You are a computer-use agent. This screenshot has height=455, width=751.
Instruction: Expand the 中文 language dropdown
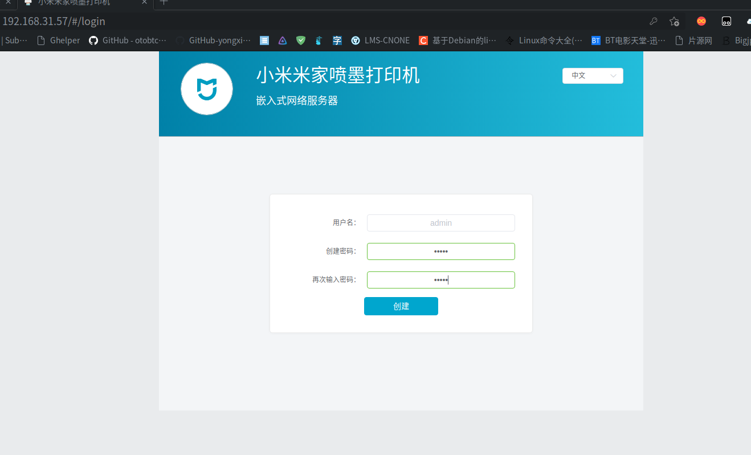[593, 76]
